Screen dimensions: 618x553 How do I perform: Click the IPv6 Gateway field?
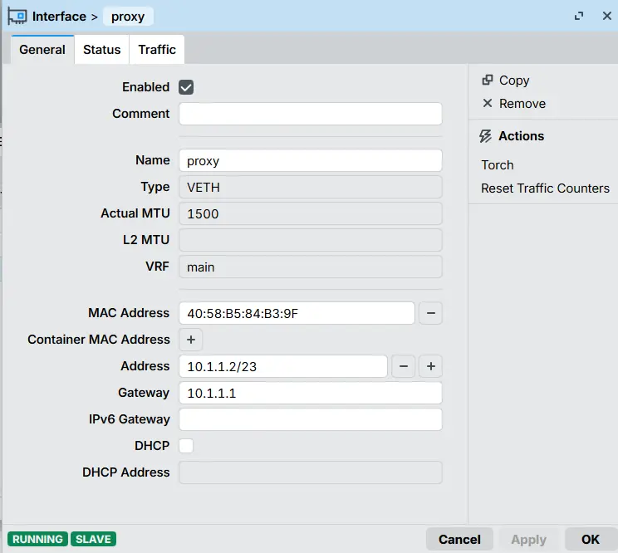pyautogui.click(x=311, y=419)
